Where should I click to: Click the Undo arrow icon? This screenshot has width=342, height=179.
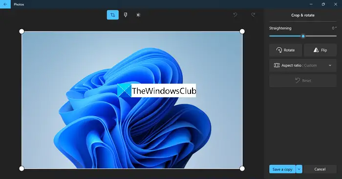tap(235, 15)
